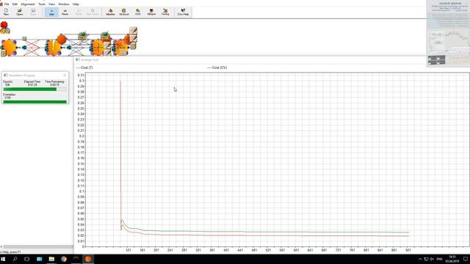Image resolution: width=470 pixels, height=264 pixels.
Task: Open the Tools menu
Action: [x=42, y=4]
